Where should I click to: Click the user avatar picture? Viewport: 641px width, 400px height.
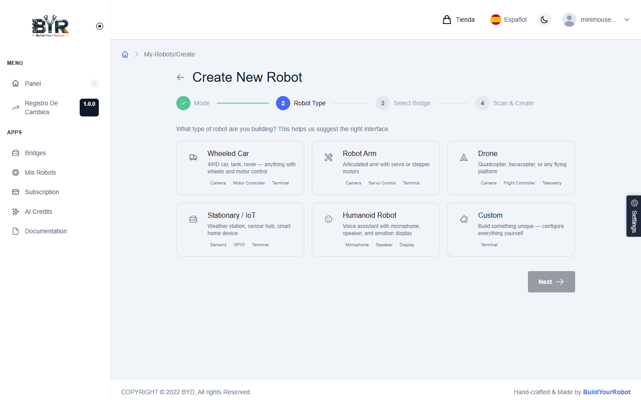pos(569,20)
